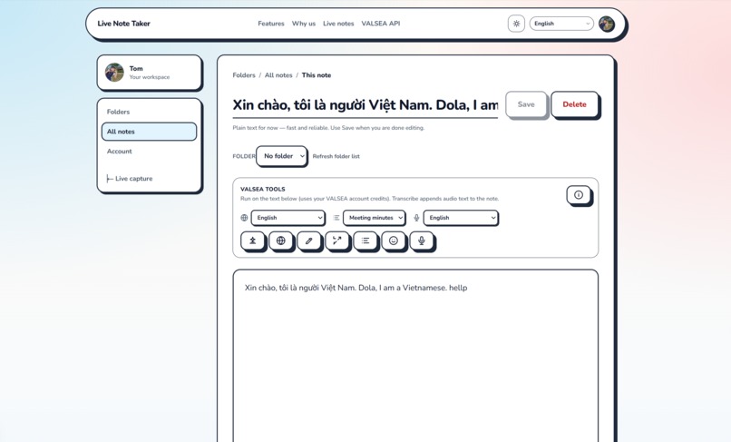Click Refresh folder list link
This screenshot has height=442, width=731.
336,156
